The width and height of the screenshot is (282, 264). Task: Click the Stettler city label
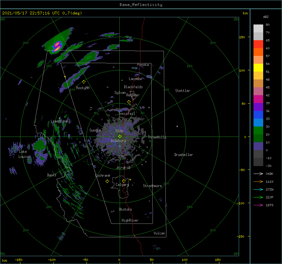coord(183,91)
